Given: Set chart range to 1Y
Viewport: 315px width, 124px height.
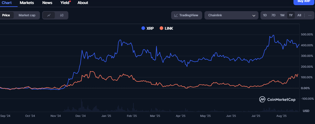Looking at the screenshot, I should click(x=291, y=15).
